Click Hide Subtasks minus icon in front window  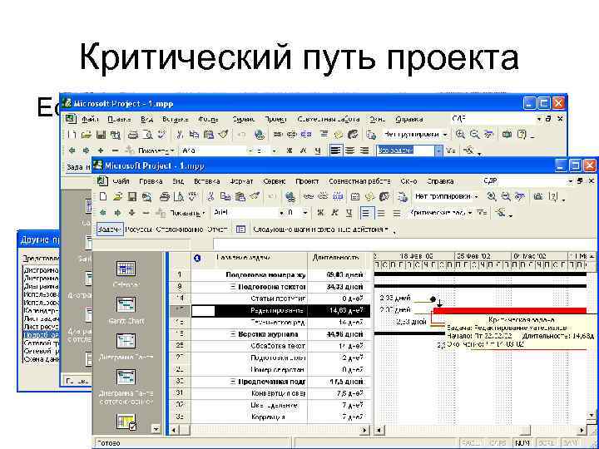coord(146,213)
